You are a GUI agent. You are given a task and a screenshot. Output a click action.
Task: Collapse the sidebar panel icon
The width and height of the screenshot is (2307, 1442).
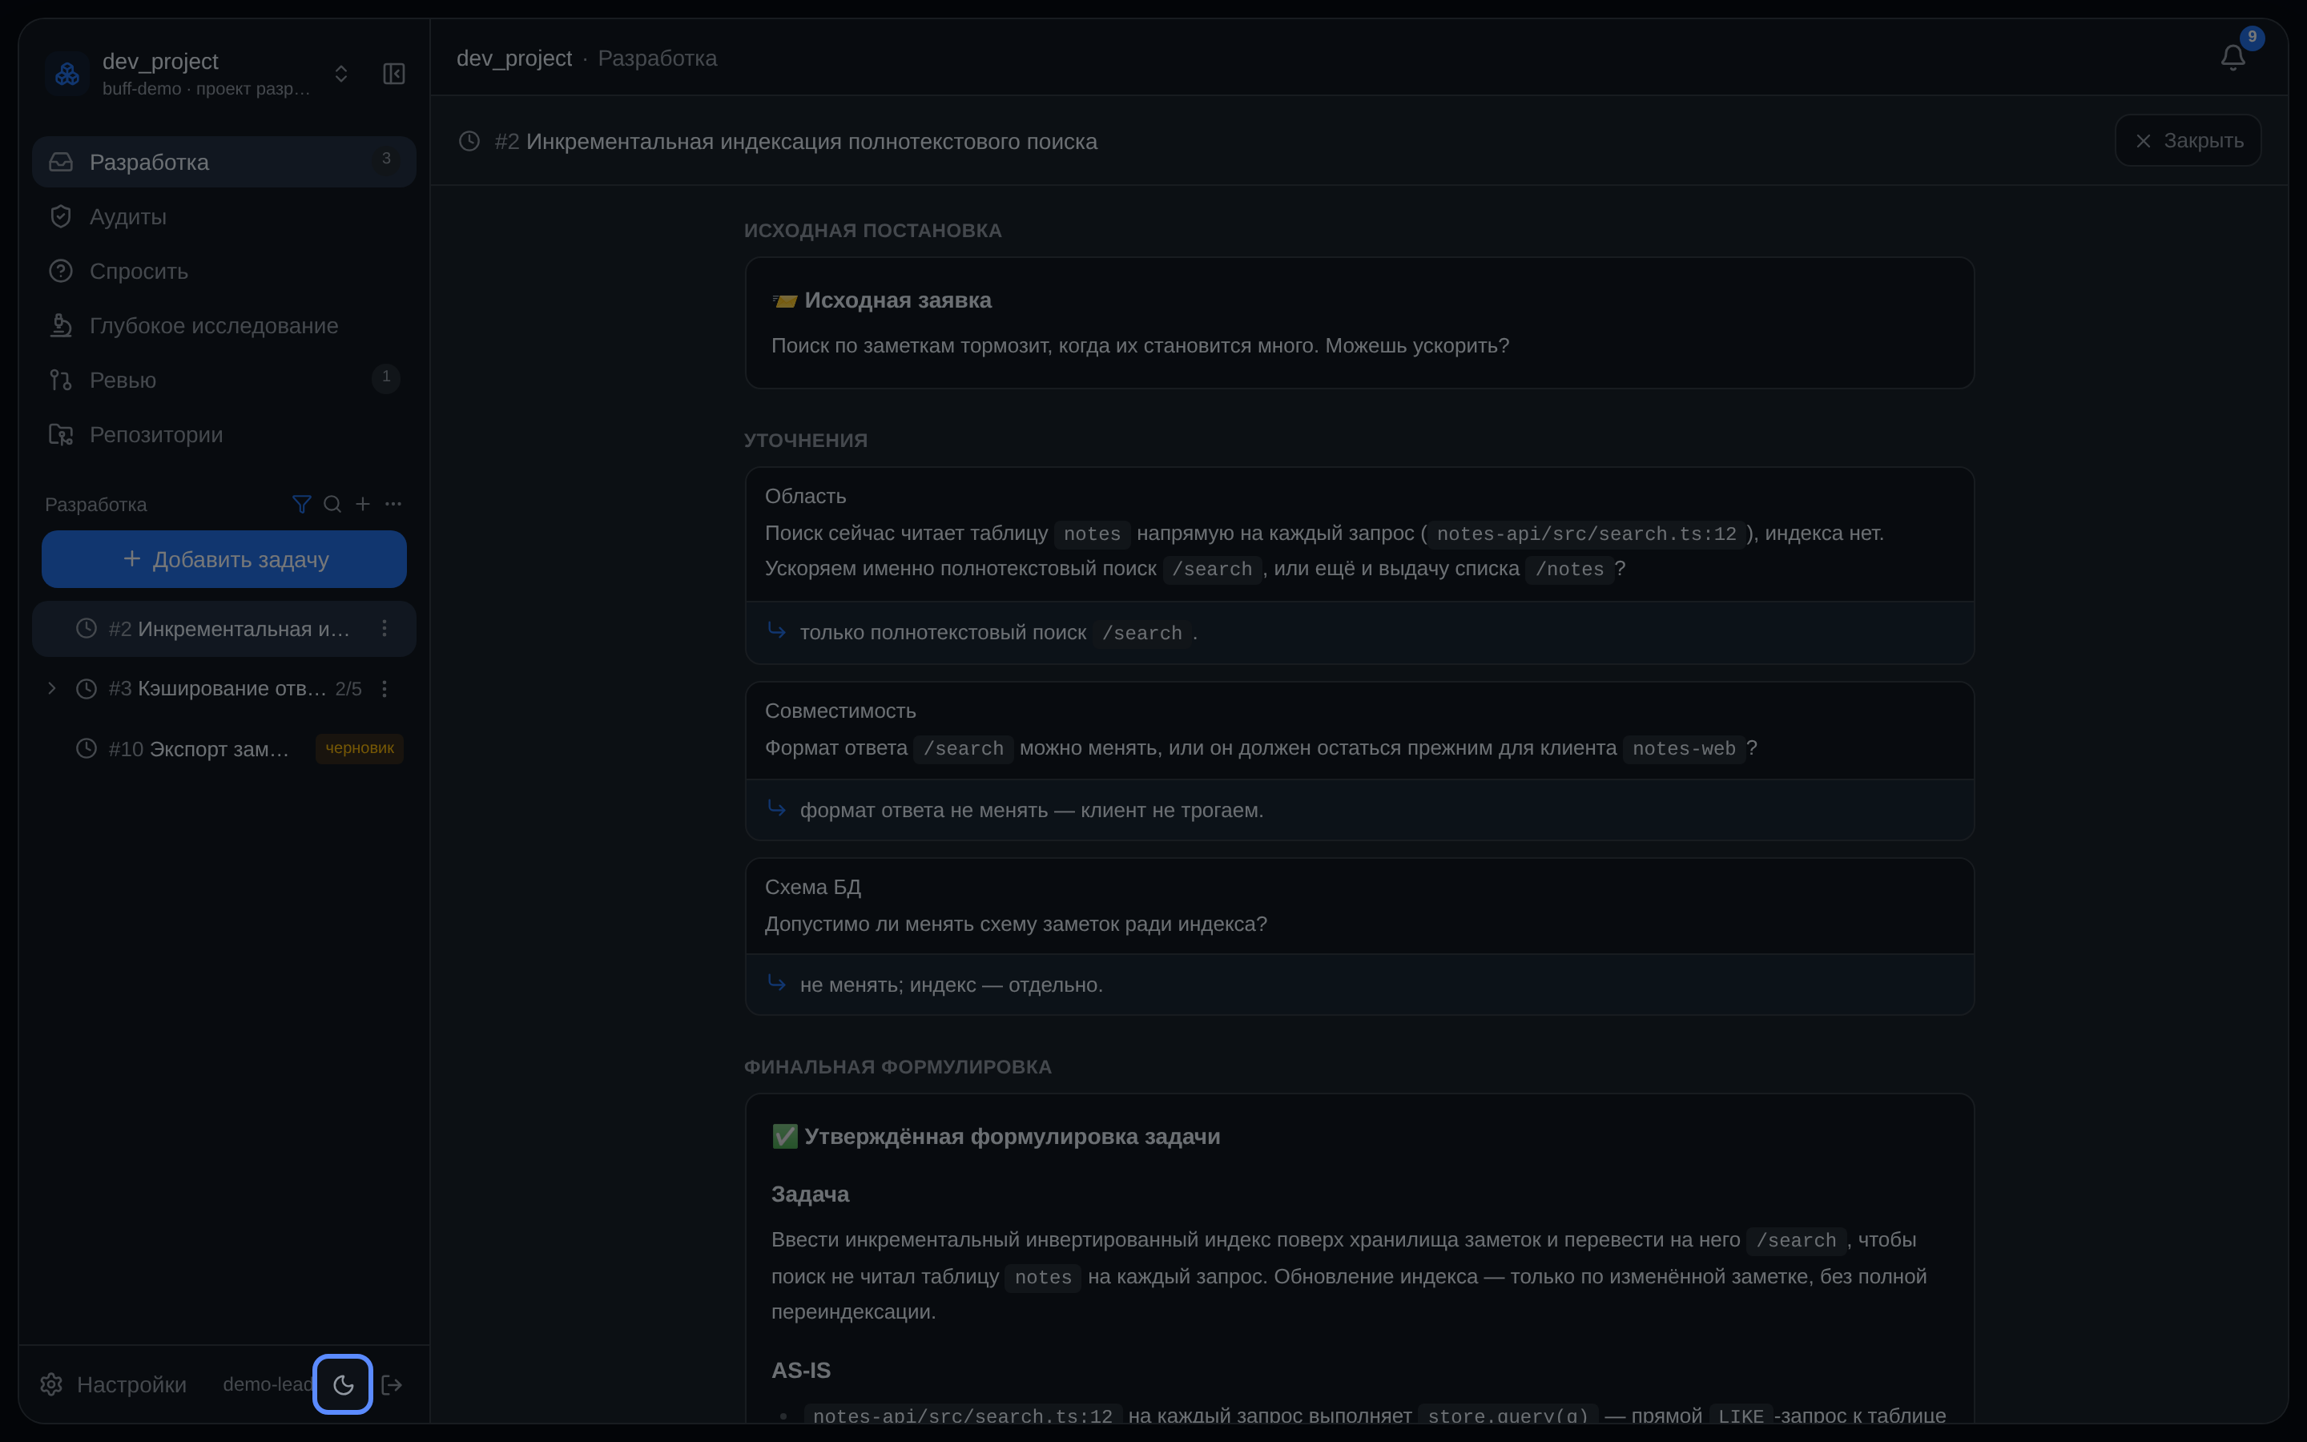point(394,74)
